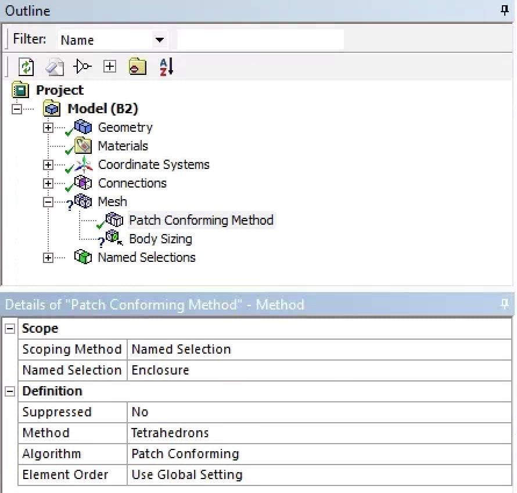
Task: Collapse the Mesh node
Action: click(48, 202)
